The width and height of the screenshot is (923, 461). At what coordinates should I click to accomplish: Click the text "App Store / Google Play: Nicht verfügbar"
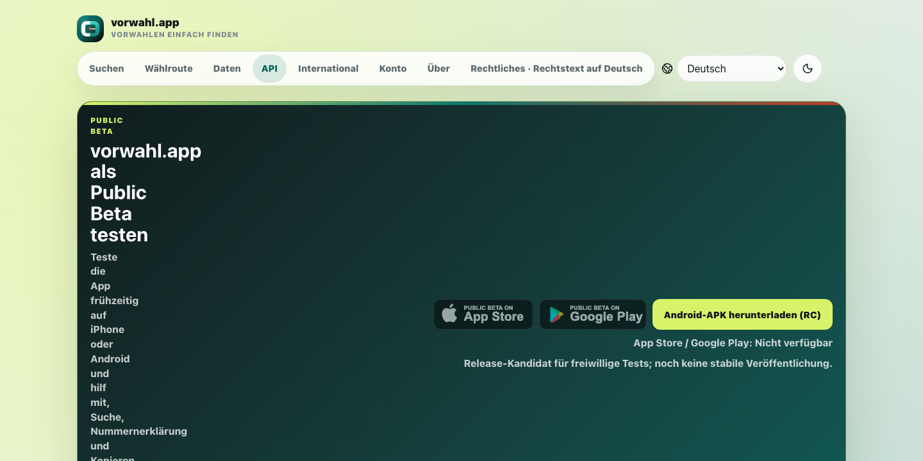coord(733,343)
